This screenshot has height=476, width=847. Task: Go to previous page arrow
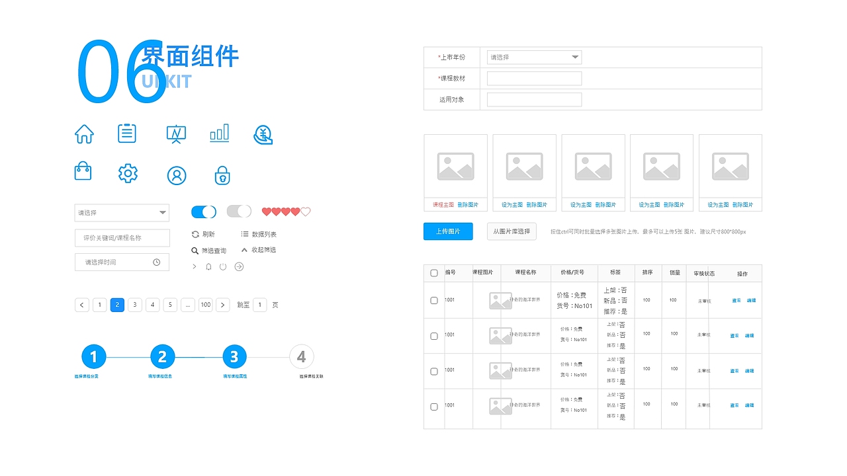pyautogui.click(x=82, y=305)
